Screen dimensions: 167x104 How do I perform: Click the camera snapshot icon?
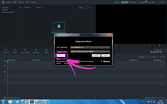(x=154, y=45)
